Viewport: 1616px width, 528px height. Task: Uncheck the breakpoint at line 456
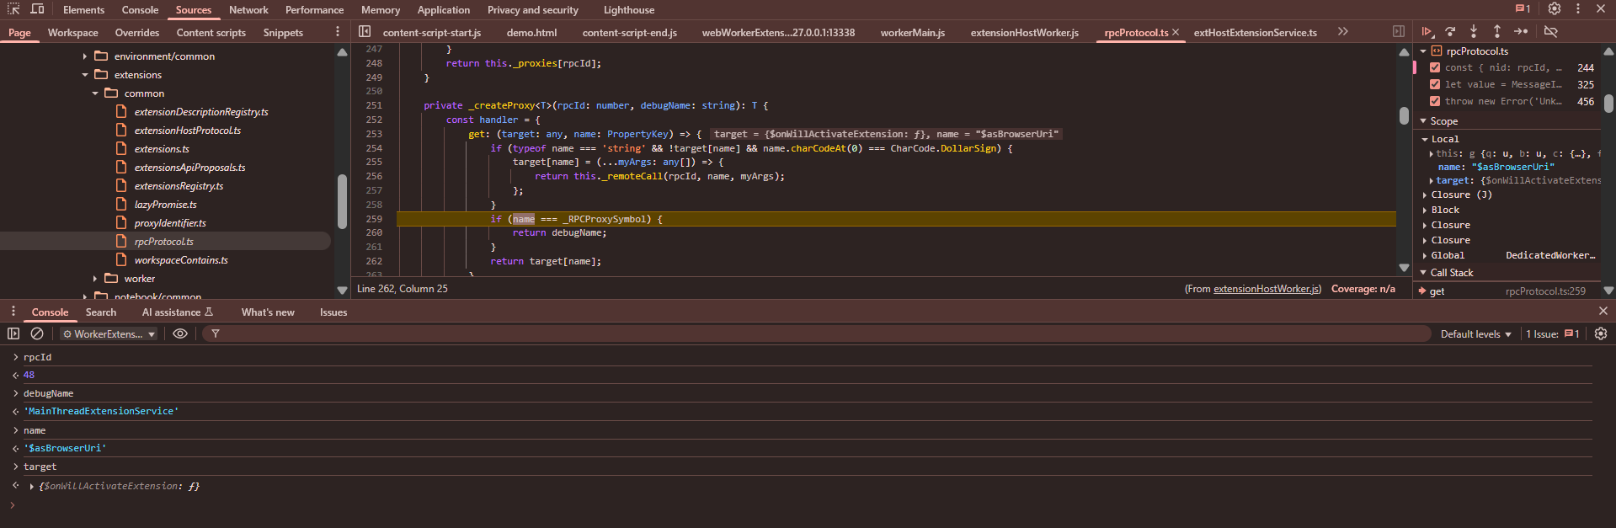[1435, 101]
